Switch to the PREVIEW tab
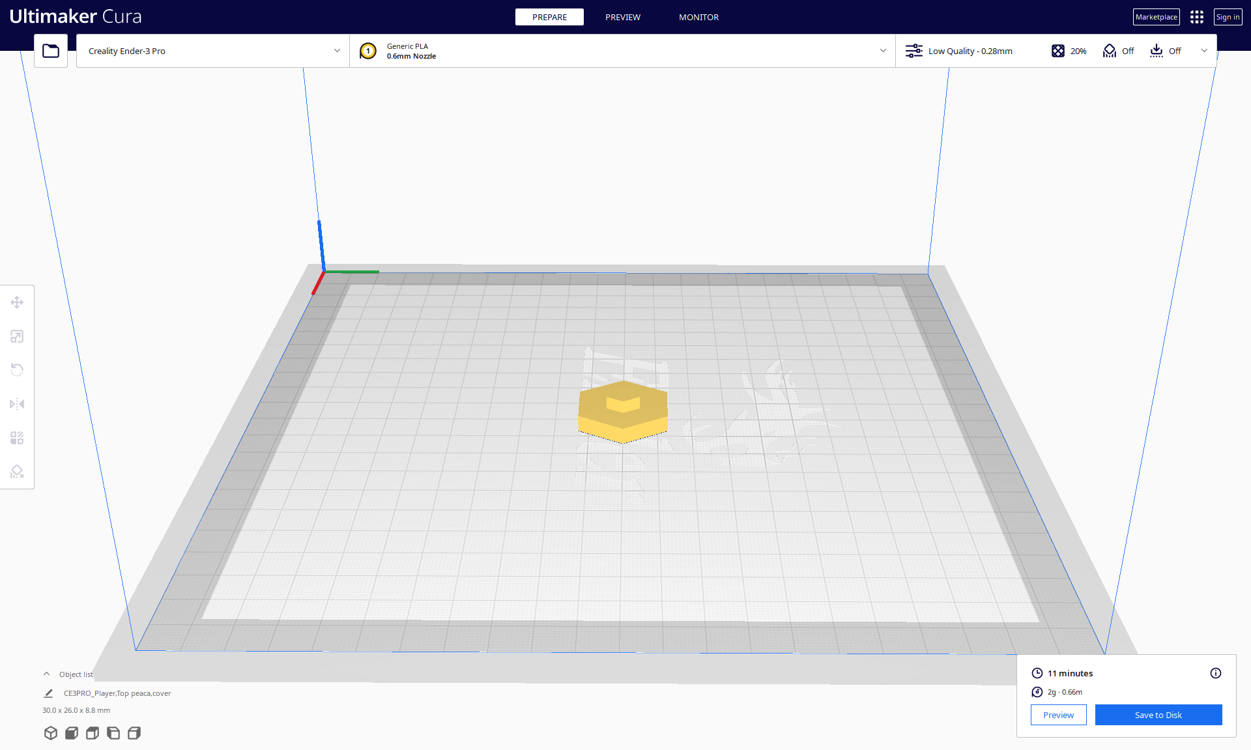The image size is (1251, 750). coord(622,17)
